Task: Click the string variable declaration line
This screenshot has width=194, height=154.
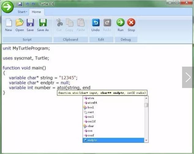Action: [43, 78]
